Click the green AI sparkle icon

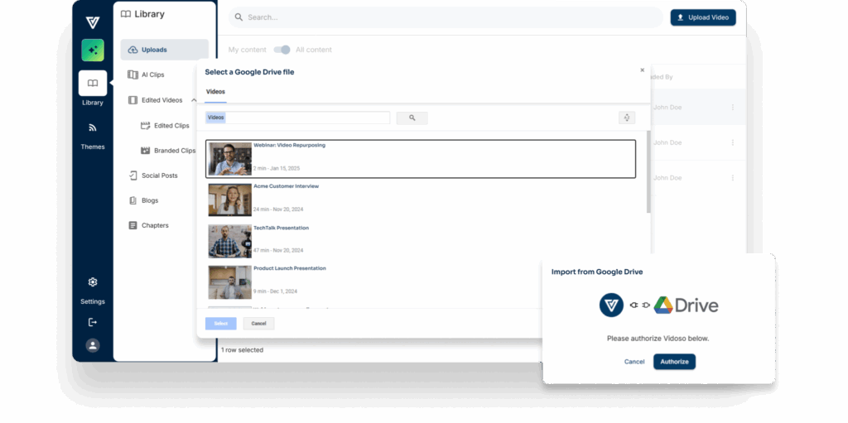pos(93,50)
